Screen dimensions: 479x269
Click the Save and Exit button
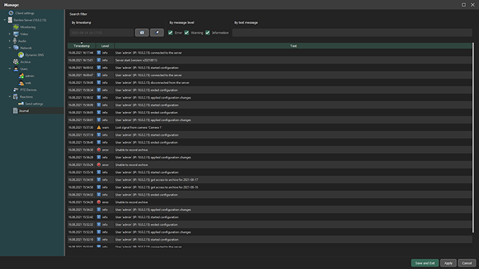pos(425,263)
